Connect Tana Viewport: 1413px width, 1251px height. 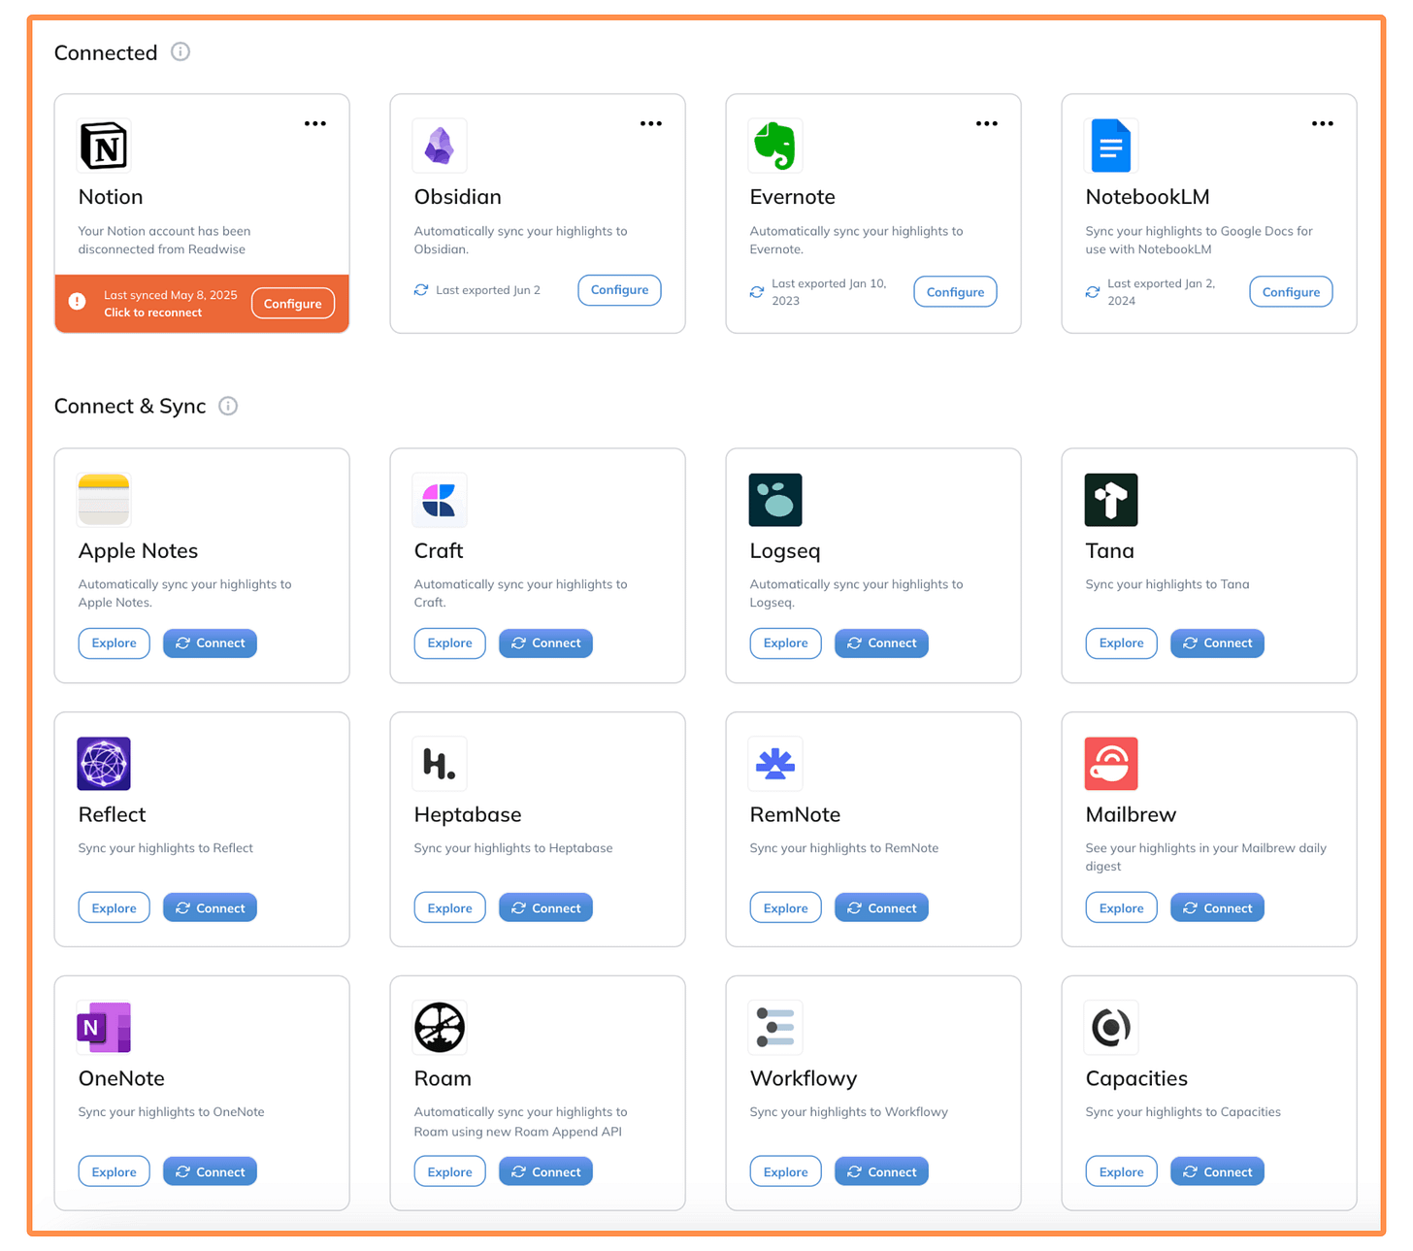(x=1217, y=643)
